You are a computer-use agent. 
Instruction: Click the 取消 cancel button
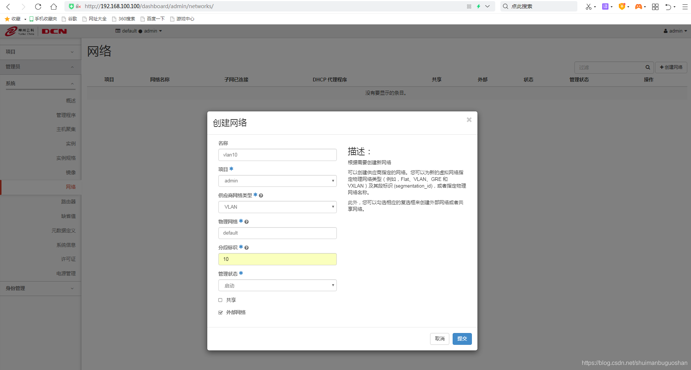[439, 339]
